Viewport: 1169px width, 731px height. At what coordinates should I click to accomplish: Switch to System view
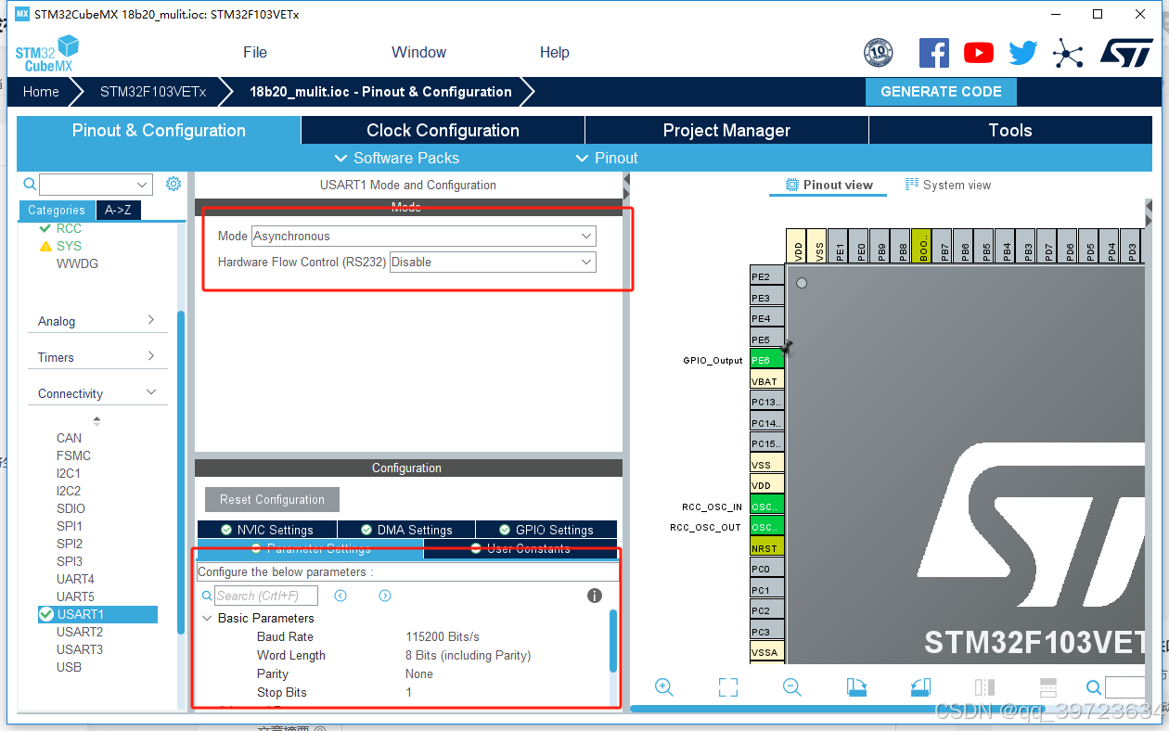[948, 185]
